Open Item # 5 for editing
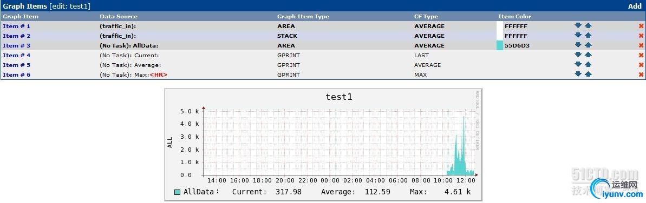The image size is (646, 203). click(16, 65)
